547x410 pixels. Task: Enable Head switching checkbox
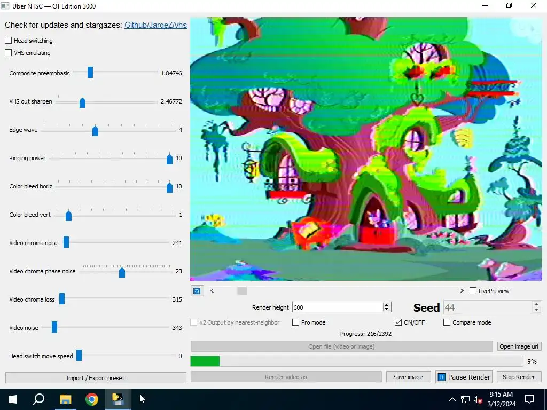point(9,41)
